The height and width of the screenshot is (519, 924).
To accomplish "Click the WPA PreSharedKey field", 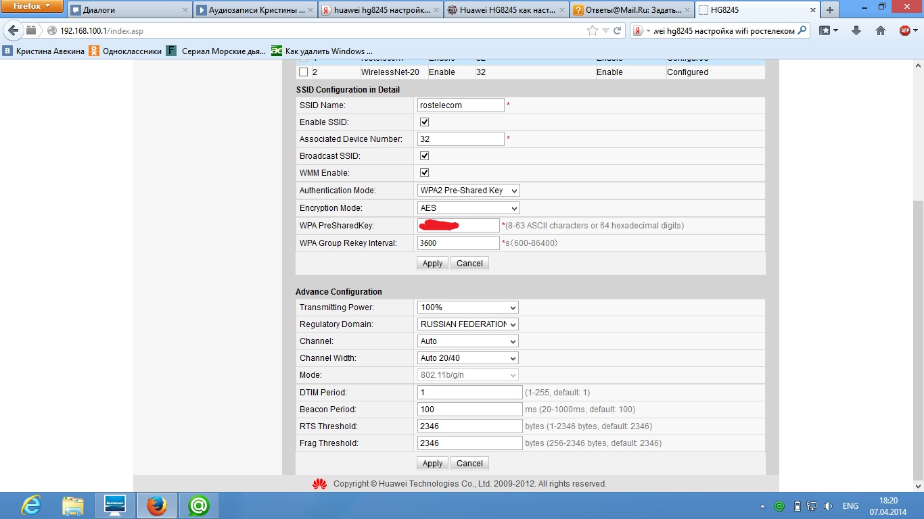I will click(x=458, y=225).
